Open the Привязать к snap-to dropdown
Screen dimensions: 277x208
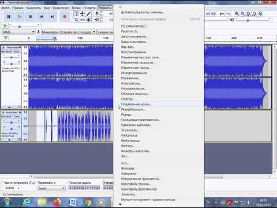(x=51, y=188)
